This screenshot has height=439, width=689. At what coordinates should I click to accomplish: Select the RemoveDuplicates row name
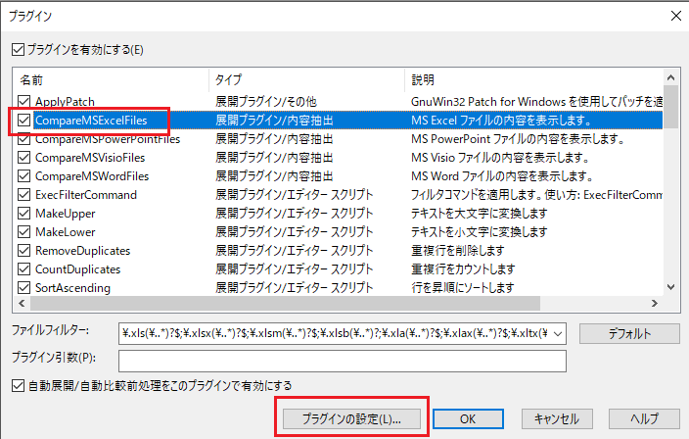click(x=82, y=250)
